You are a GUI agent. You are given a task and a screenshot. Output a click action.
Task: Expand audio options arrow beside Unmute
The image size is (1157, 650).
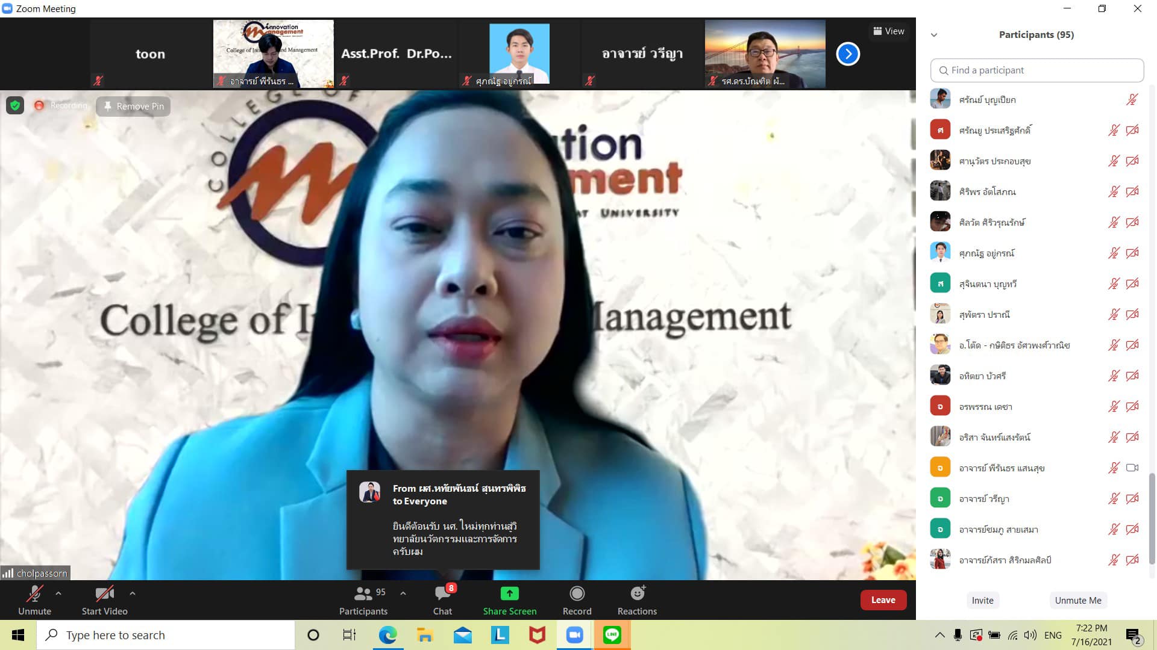pyautogui.click(x=58, y=593)
